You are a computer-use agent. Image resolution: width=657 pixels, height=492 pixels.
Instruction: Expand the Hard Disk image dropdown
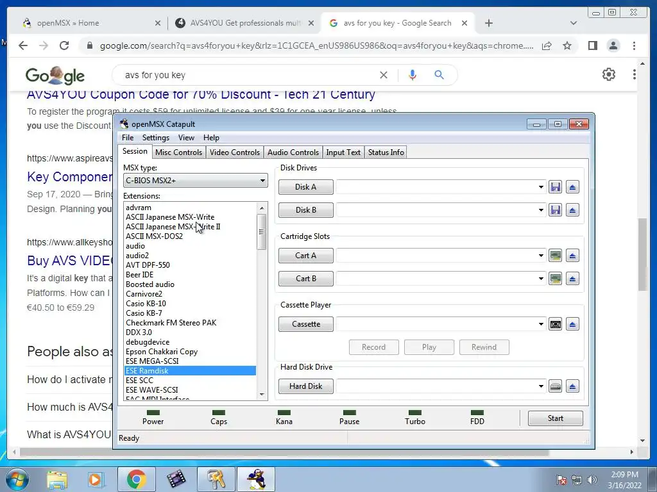click(x=541, y=386)
